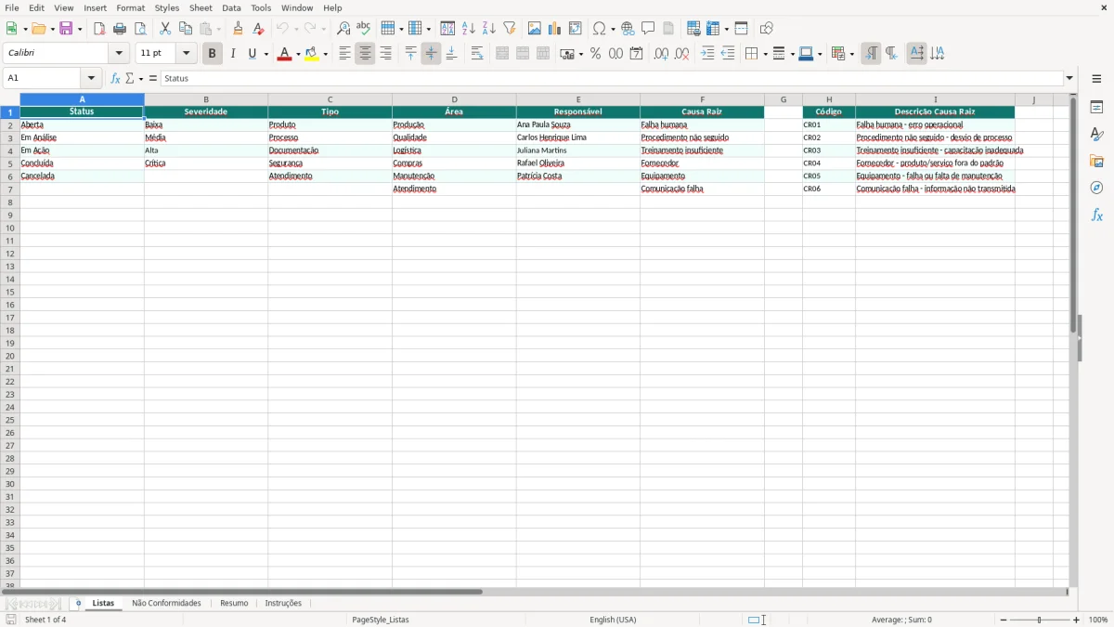
Task: Add a decimal place
Action: click(x=661, y=54)
